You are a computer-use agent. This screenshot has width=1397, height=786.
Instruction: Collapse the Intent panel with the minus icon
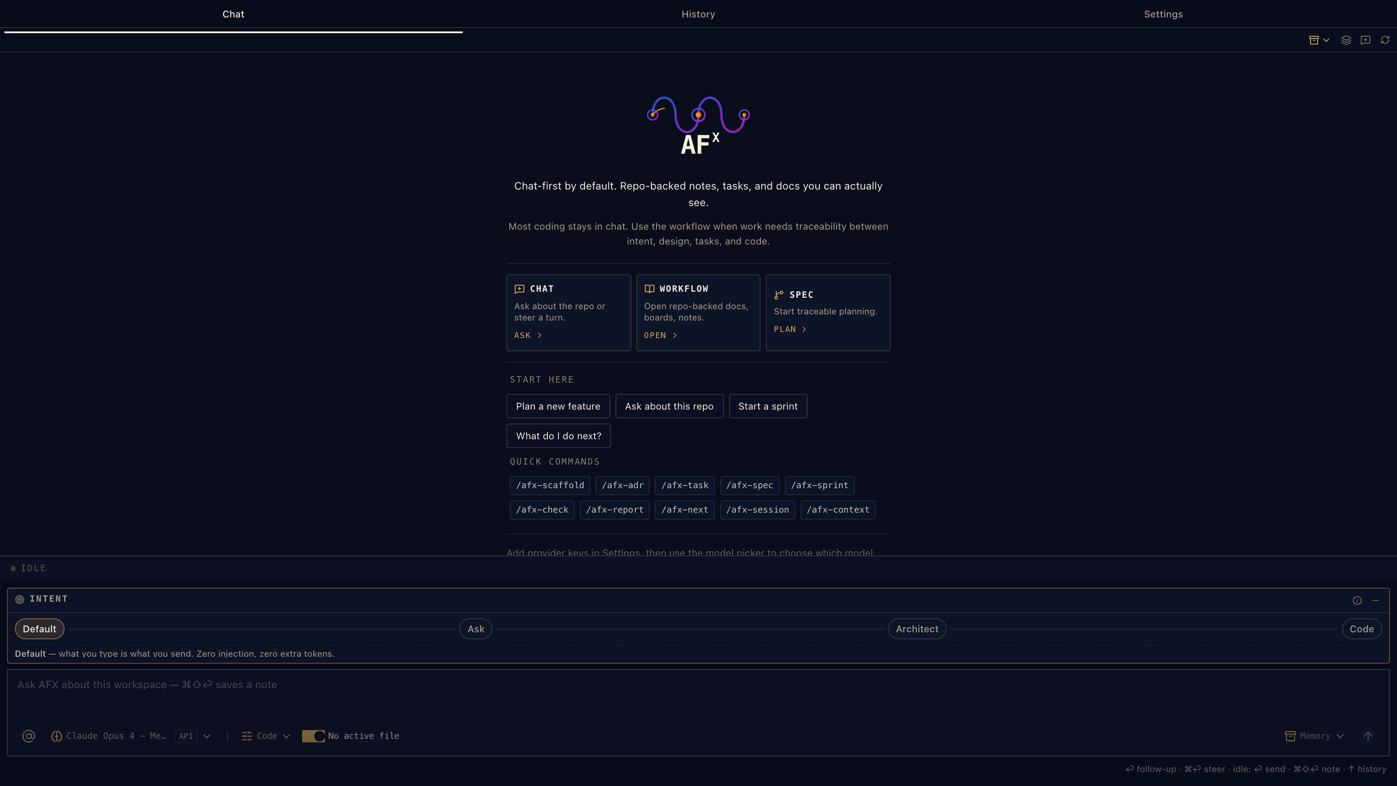point(1375,600)
